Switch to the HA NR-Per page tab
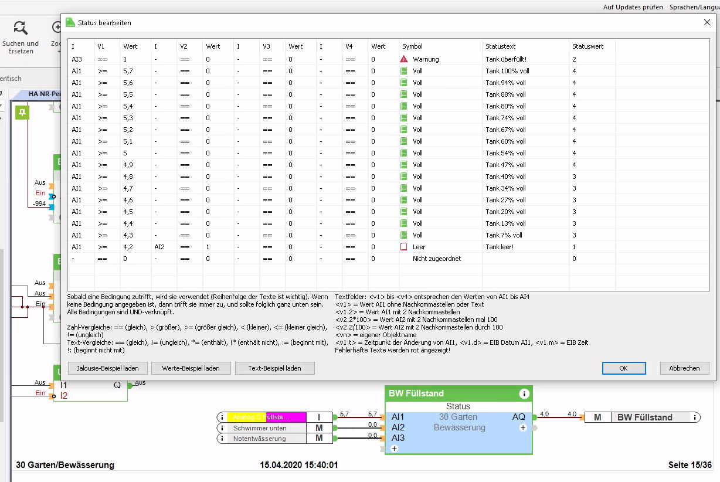The width and height of the screenshot is (720, 482). tap(45, 94)
